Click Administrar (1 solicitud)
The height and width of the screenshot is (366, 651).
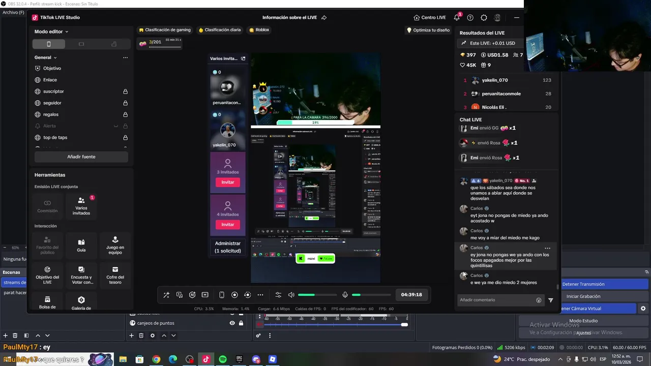[x=227, y=247]
